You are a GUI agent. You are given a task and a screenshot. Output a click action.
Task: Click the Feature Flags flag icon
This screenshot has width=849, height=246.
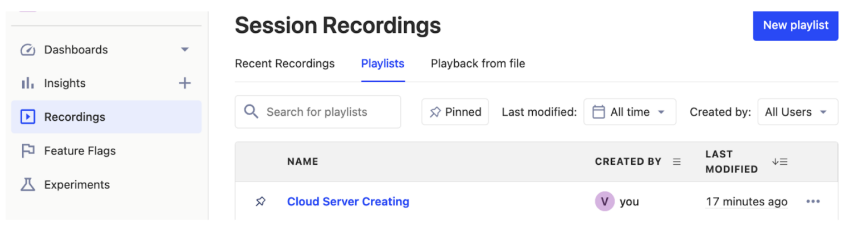pos(28,151)
